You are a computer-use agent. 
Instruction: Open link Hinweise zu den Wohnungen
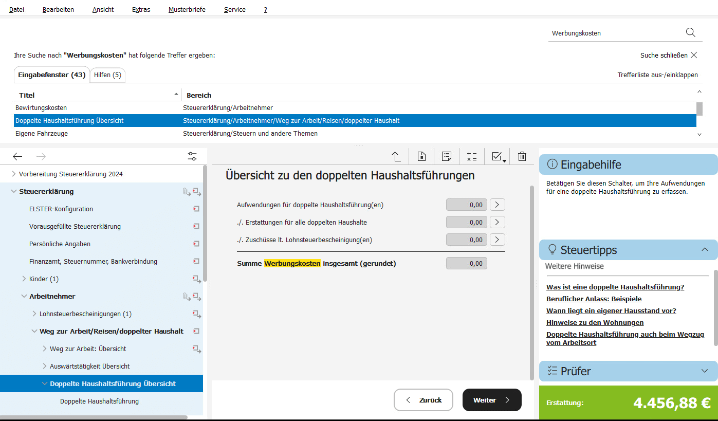point(595,323)
